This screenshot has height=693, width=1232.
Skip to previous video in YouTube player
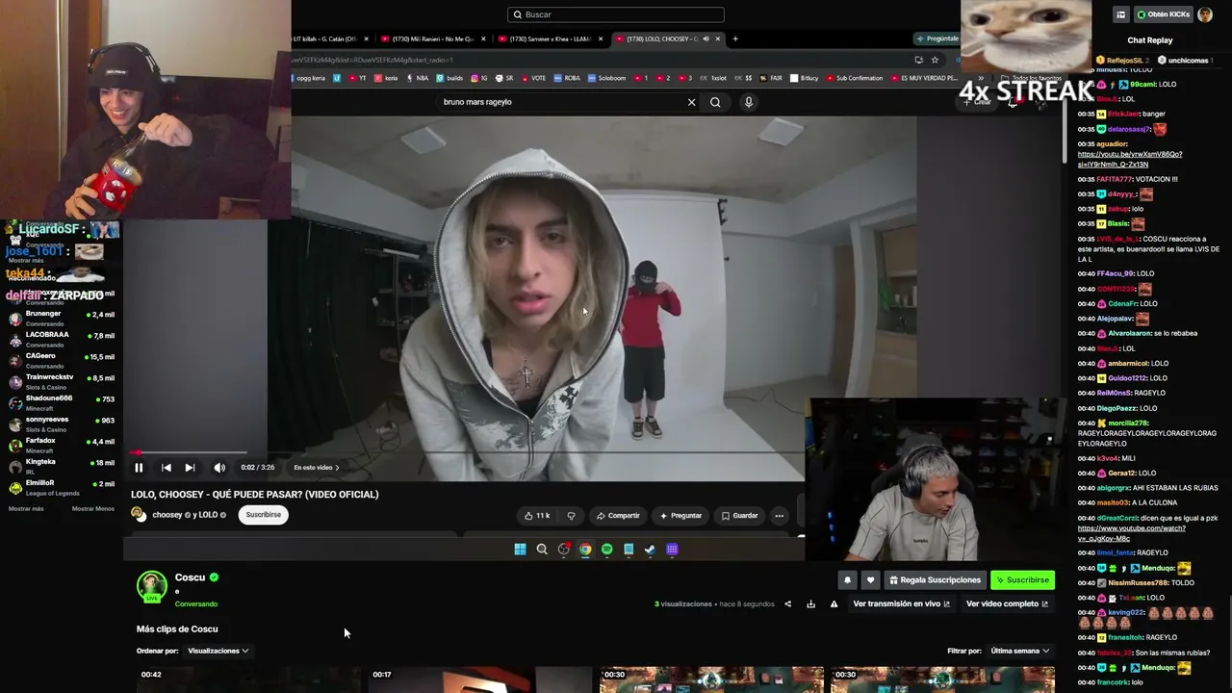point(167,468)
